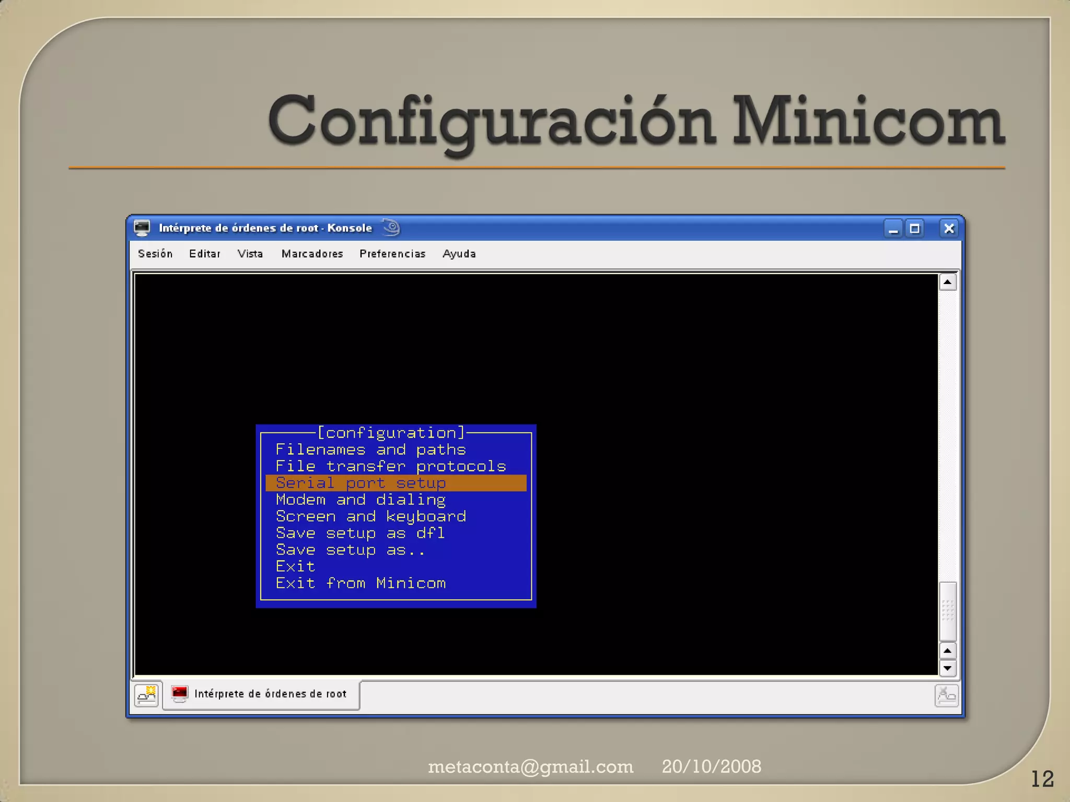
Task: Click the metaconta@gmail.com footer text
Action: coord(530,766)
